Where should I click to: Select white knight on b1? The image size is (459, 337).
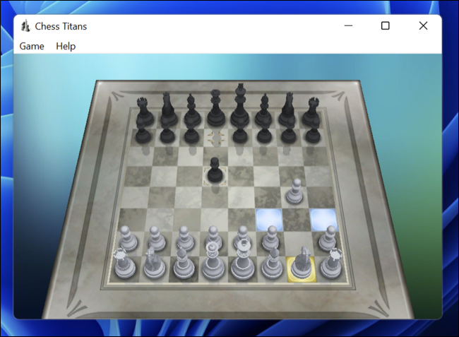154,263
